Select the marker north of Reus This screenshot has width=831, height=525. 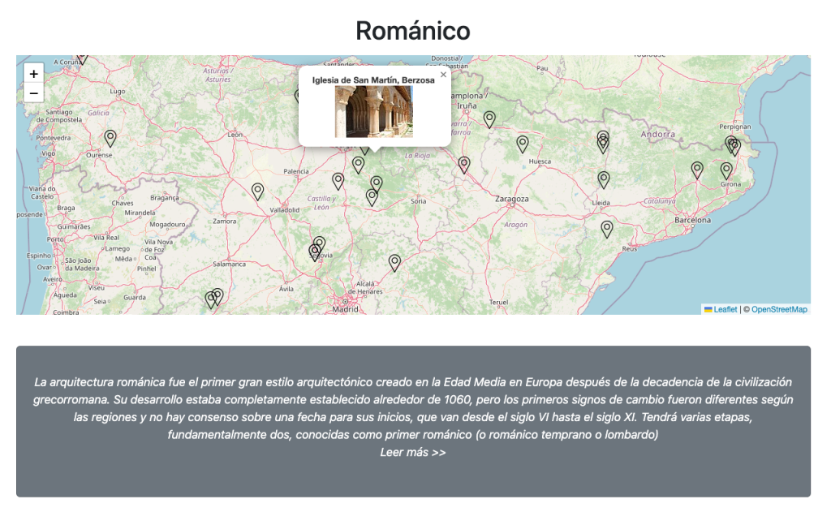pyautogui.click(x=607, y=229)
